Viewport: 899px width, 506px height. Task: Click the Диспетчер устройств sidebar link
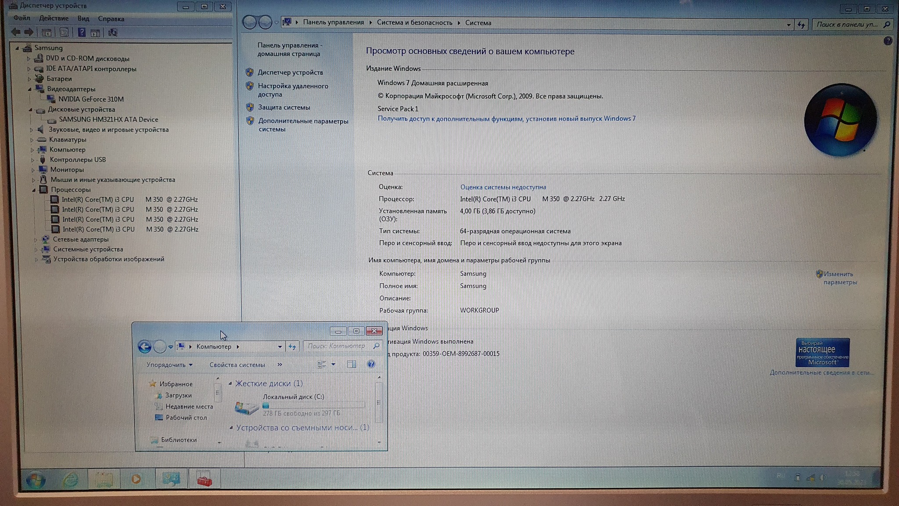[x=290, y=72]
